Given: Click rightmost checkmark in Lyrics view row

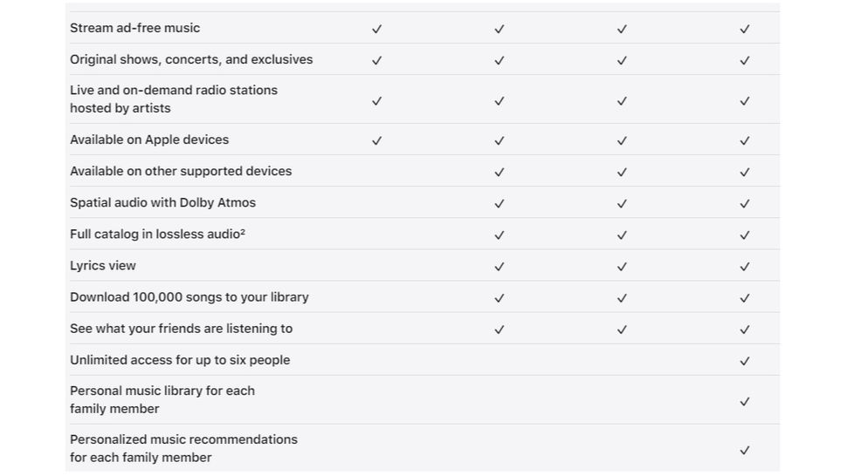Looking at the screenshot, I should (745, 267).
